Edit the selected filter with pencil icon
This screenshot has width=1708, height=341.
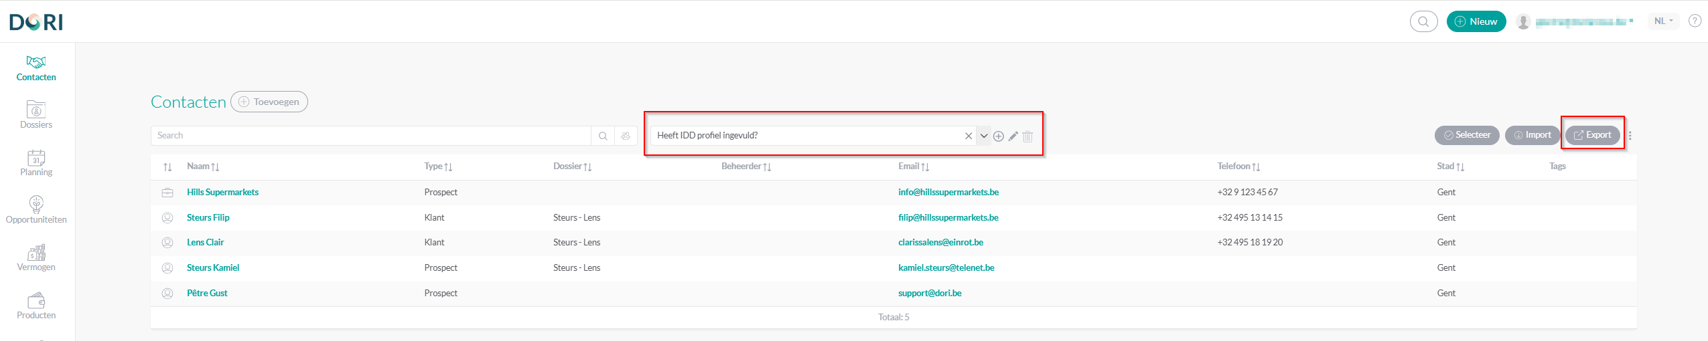point(1013,136)
